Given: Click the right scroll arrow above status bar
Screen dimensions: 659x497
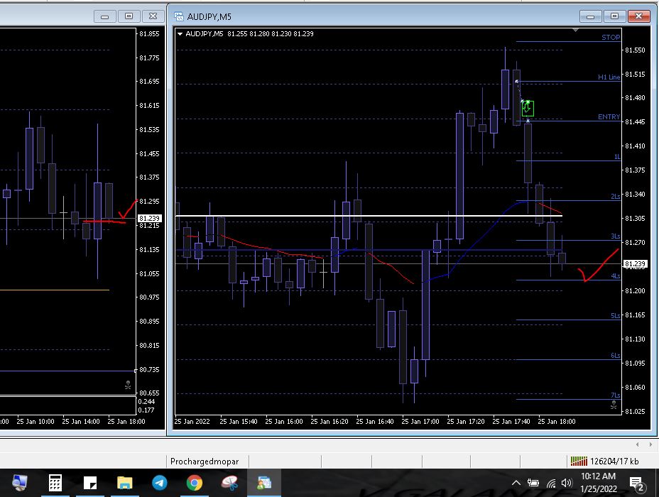Looking at the screenshot, I should point(649,444).
